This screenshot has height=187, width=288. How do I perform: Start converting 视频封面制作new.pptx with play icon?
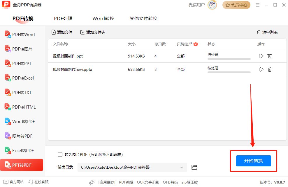[261, 69]
